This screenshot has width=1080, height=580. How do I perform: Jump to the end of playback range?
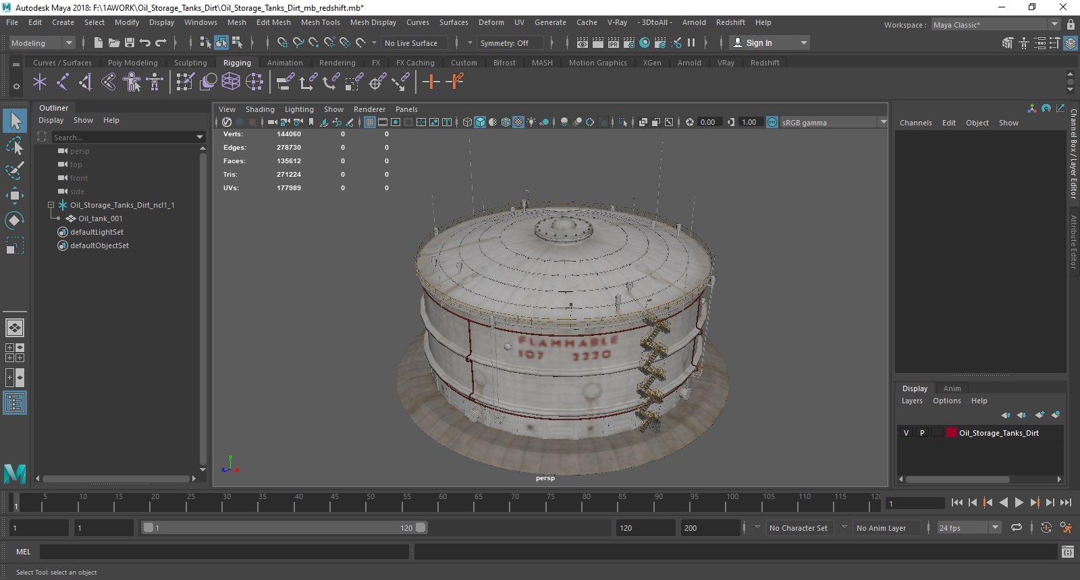1066,502
